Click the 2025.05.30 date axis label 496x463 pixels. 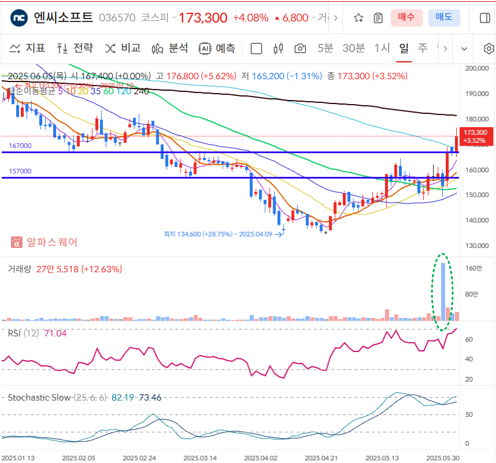[x=443, y=458]
